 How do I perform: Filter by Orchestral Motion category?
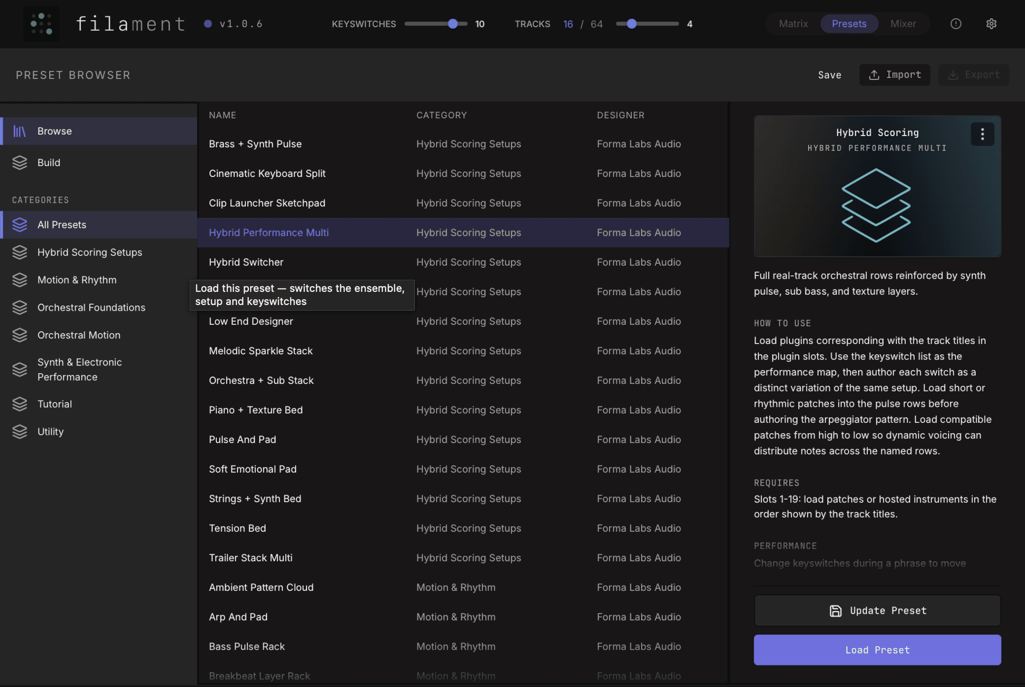point(99,336)
